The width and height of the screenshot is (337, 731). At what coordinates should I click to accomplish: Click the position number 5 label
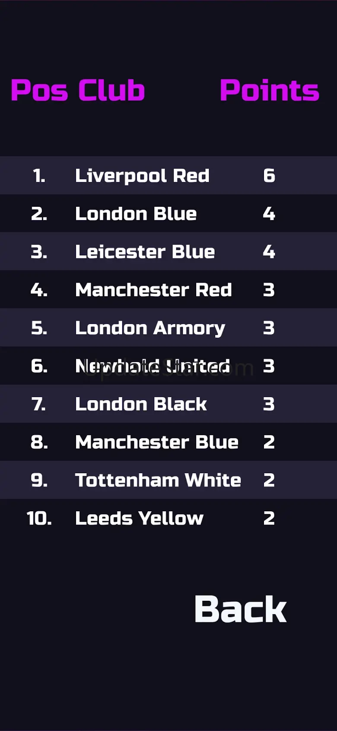[x=39, y=328]
